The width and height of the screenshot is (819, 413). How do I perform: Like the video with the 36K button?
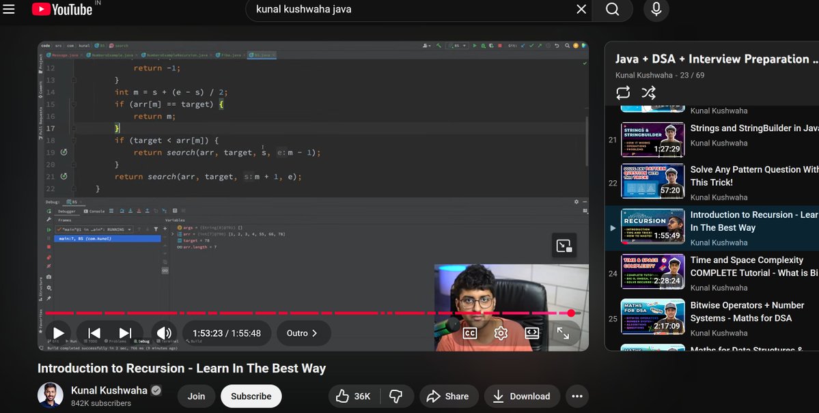click(x=352, y=396)
